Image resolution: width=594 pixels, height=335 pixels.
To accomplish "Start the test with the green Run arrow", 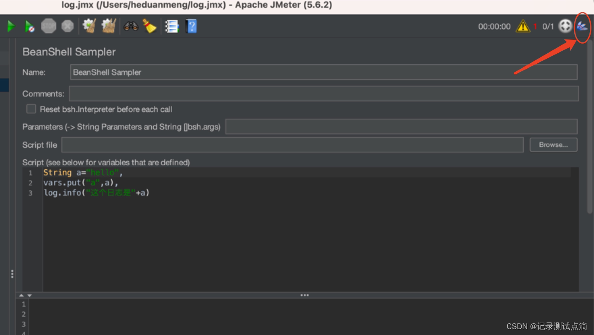I will click(x=11, y=26).
